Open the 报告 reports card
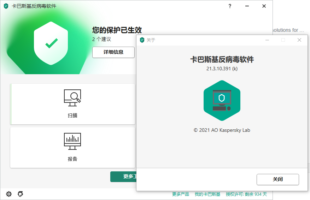Image resolution: width=310 pixels, height=200 pixels. [x=72, y=148]
